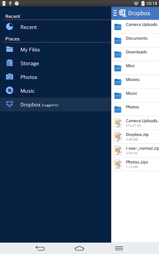Tap the Android back button

click(x=40, y=248)
